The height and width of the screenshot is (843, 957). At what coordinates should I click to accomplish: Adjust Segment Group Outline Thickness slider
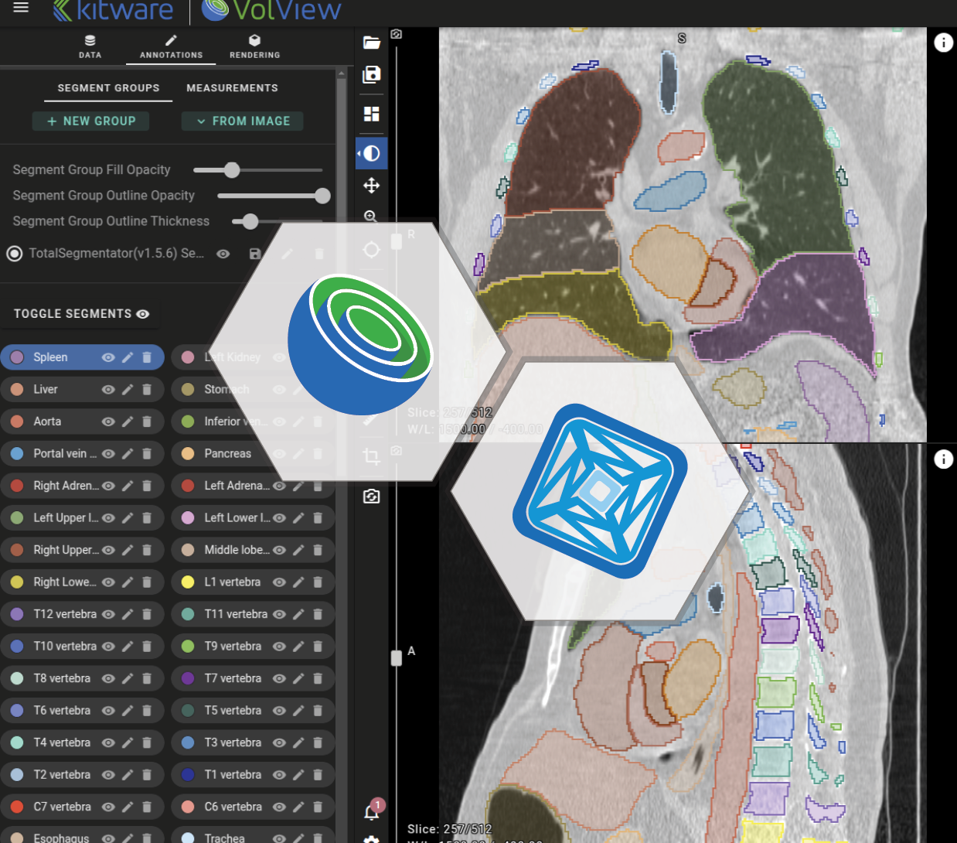point(278,222)
